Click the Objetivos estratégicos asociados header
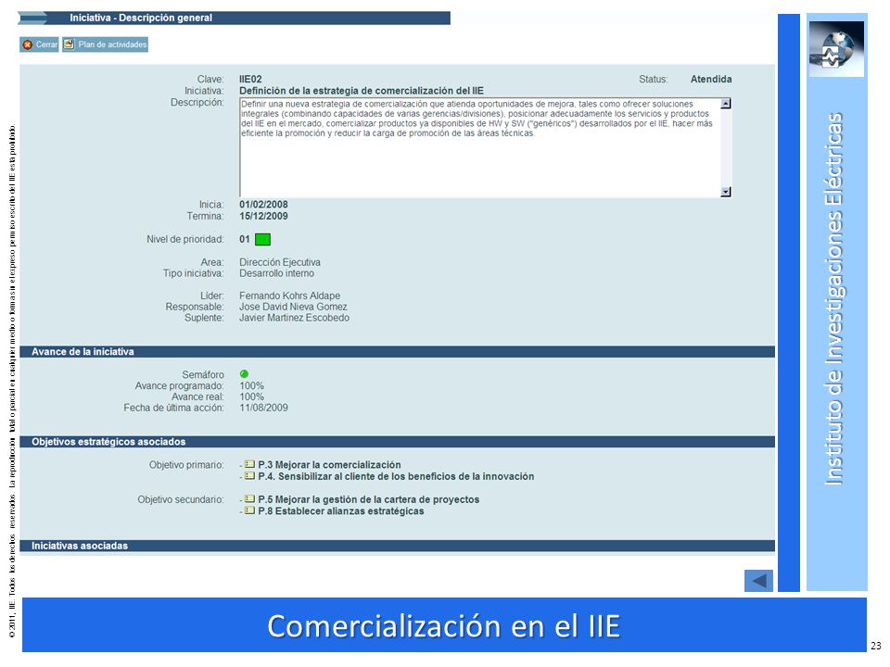Screen dimensions: 890x667 (x=398, y=442)
